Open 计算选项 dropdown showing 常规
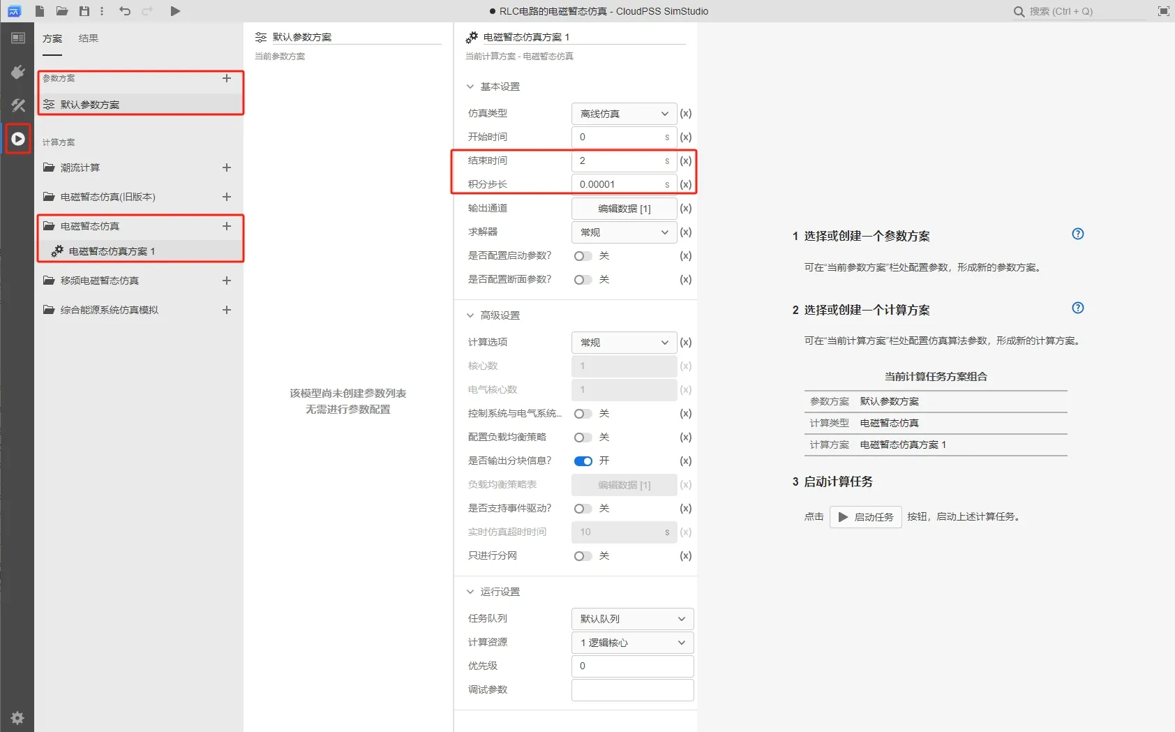The width and height of the screenshot is (1175, 732). (624, 343)
